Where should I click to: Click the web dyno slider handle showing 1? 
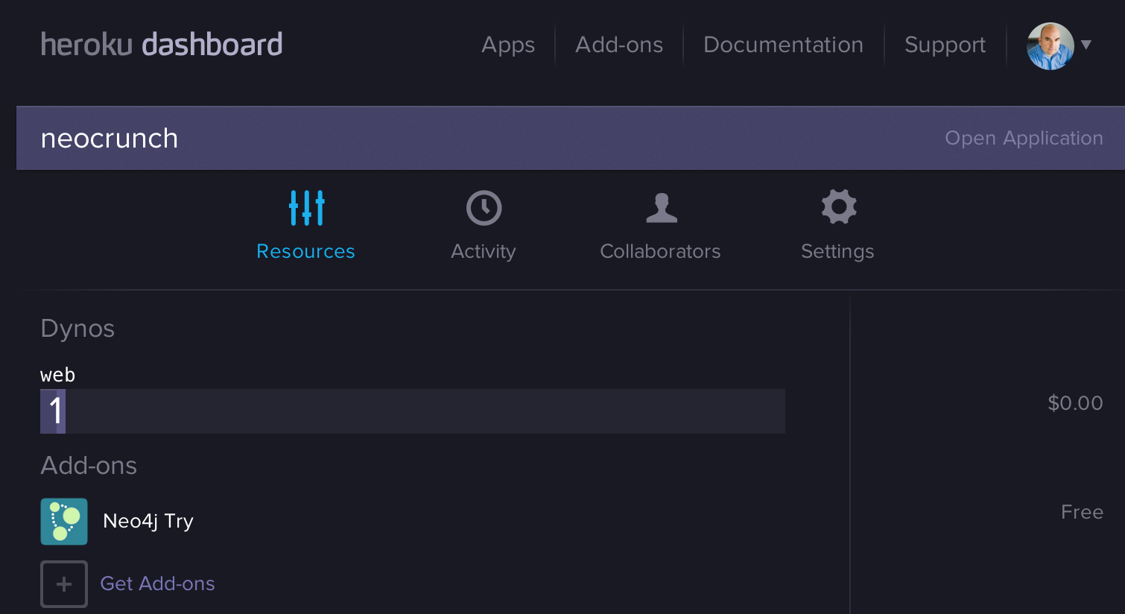(x=53, y=411)
